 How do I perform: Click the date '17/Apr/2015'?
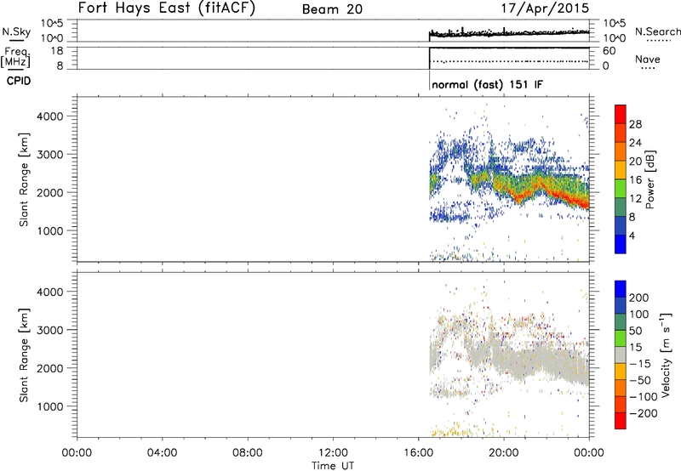click(545, 9)
